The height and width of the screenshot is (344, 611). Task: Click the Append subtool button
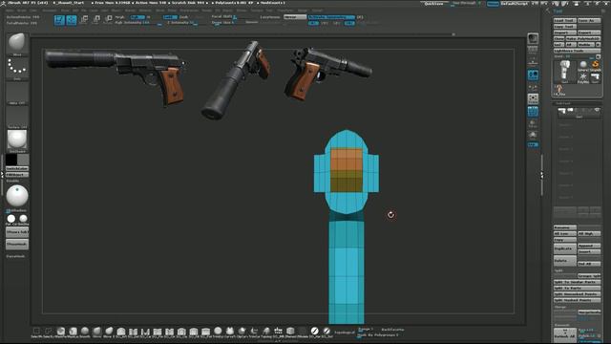pyautogui.click(x=589, y=246)
